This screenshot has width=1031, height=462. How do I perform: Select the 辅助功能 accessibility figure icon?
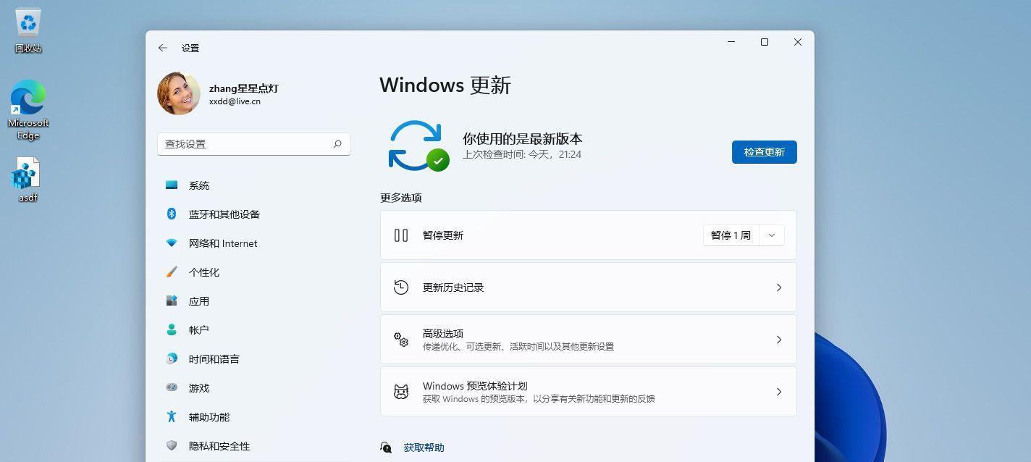click(x=172, y=416)
